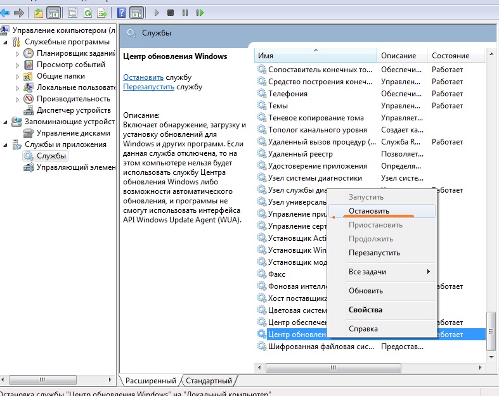Select Управление компьютером root node
499x396 pixels.
[63, 30]
